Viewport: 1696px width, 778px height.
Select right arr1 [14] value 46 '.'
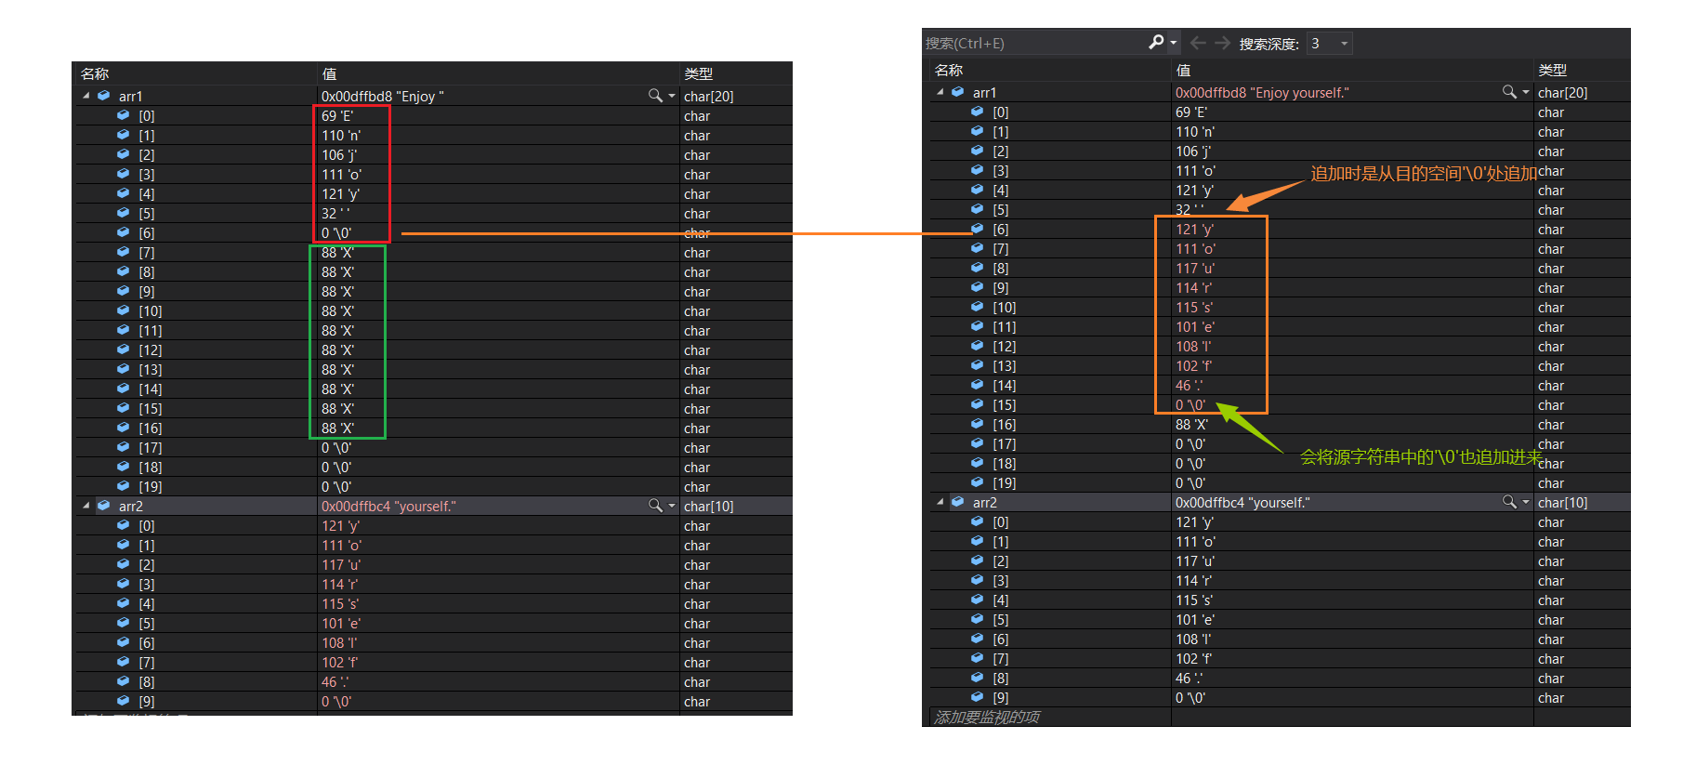(1189, 385)
